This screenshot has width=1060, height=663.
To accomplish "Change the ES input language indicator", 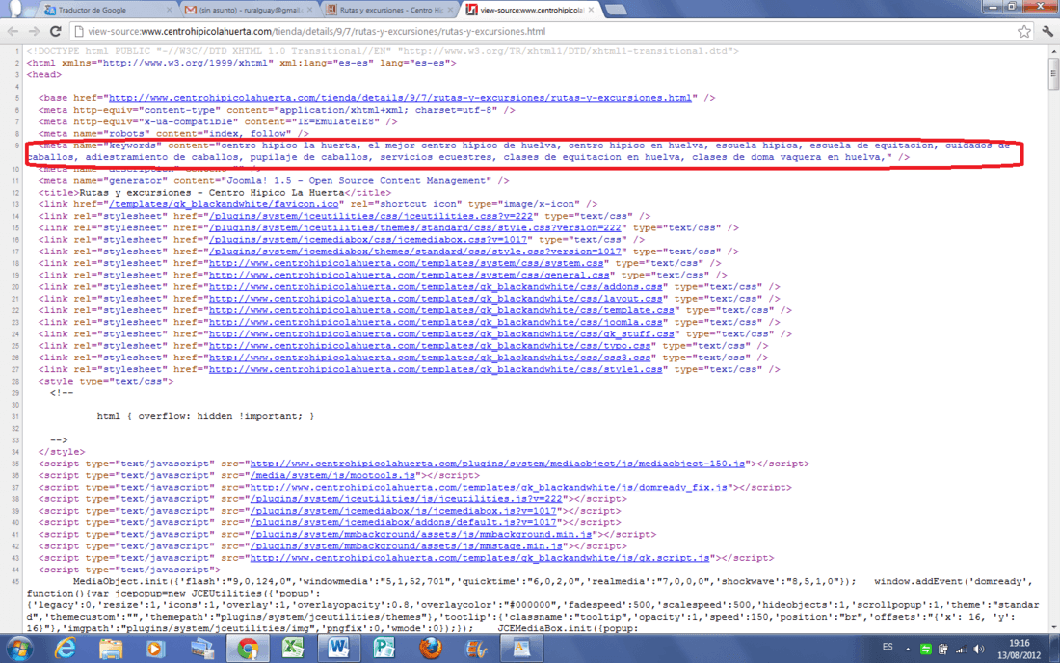I will (888, 648).
